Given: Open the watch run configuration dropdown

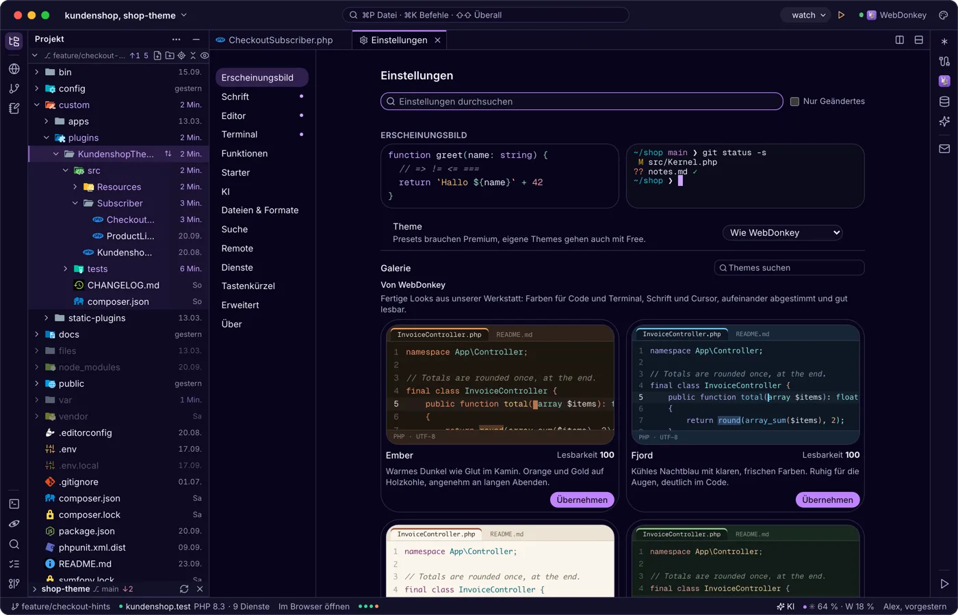Looking at the screenshot, I should coord(807,15).
